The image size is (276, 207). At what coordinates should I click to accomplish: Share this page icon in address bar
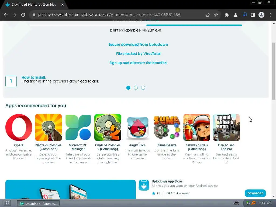(207, 15)
